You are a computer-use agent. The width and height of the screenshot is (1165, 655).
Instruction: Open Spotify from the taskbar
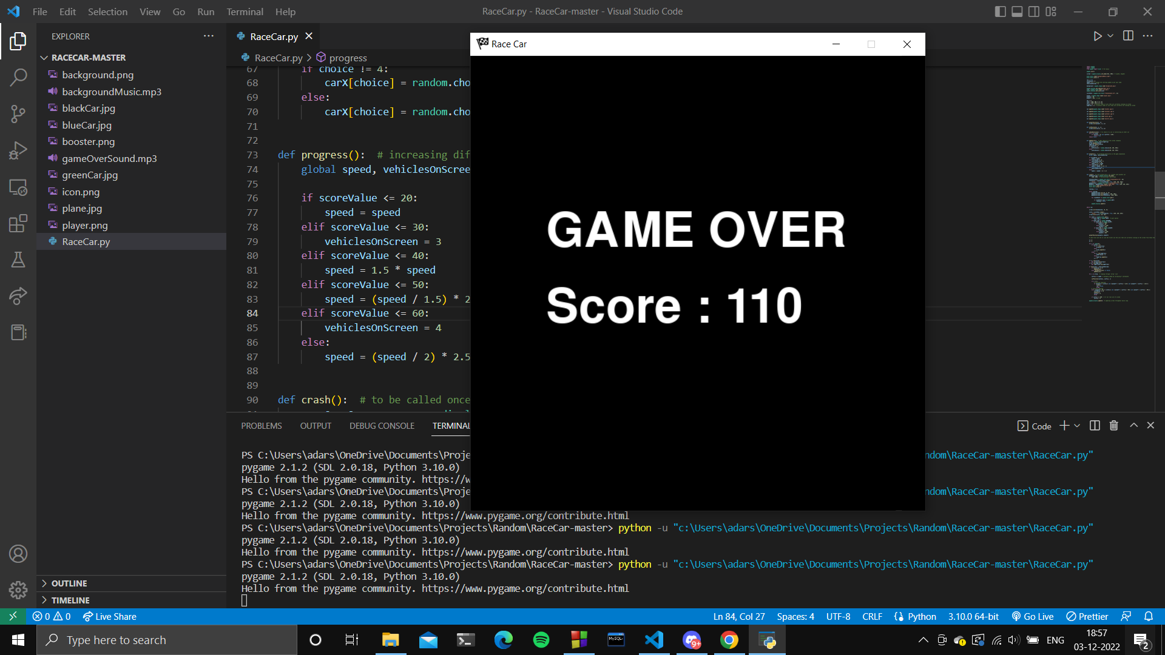coord(541,640)
